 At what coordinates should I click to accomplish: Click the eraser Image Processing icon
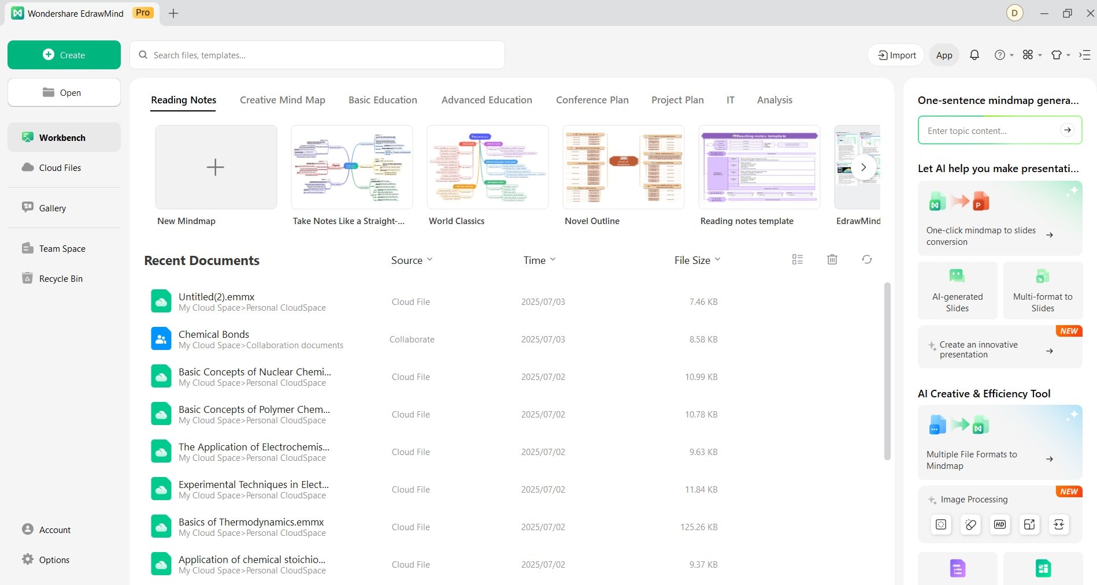coord(970,524)
